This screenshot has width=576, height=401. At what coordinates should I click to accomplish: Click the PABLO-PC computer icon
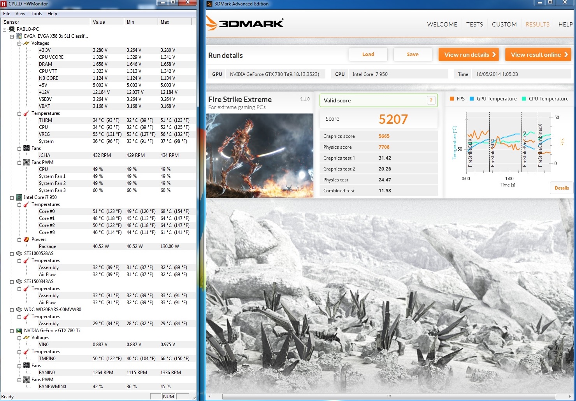(x=12, y=29)
